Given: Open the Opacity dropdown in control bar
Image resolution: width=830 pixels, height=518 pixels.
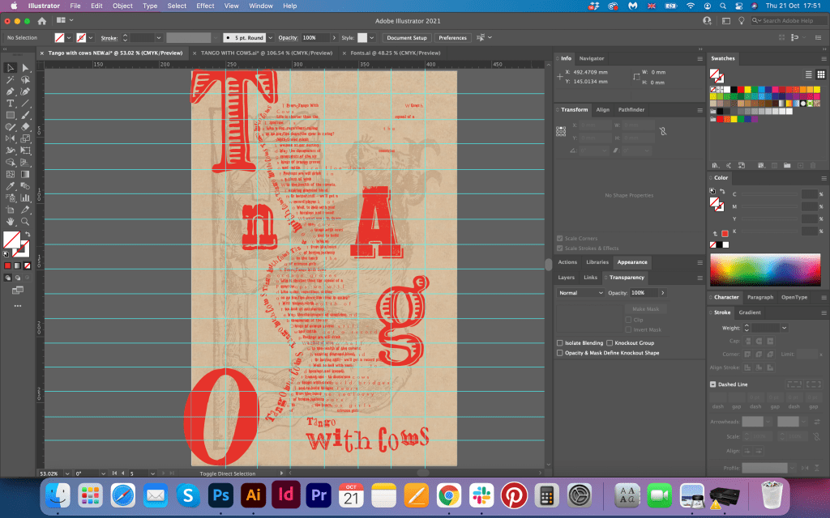Looking at the screenshot, I should click(332, 38).
